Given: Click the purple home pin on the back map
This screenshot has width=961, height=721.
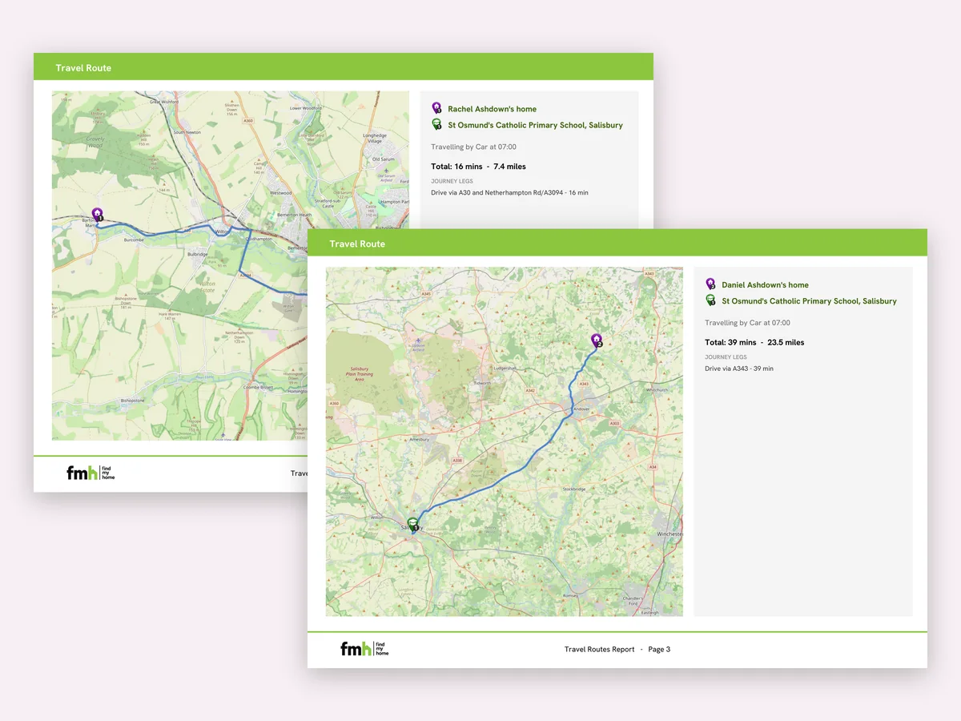Looking at the screenshot, I should [98, 215].
